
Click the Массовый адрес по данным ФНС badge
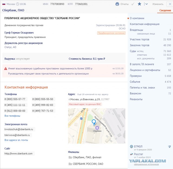[x=85, y=104]
